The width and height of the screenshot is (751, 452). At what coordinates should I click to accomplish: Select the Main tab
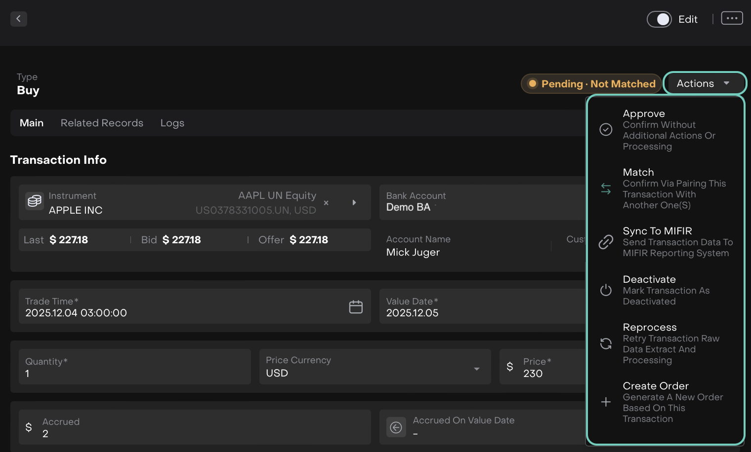tap(32, 123)
